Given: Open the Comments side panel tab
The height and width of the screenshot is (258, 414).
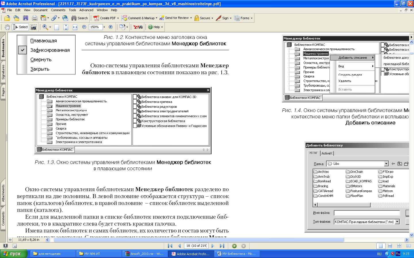Looking at the screenshot, I should [3, 218].
